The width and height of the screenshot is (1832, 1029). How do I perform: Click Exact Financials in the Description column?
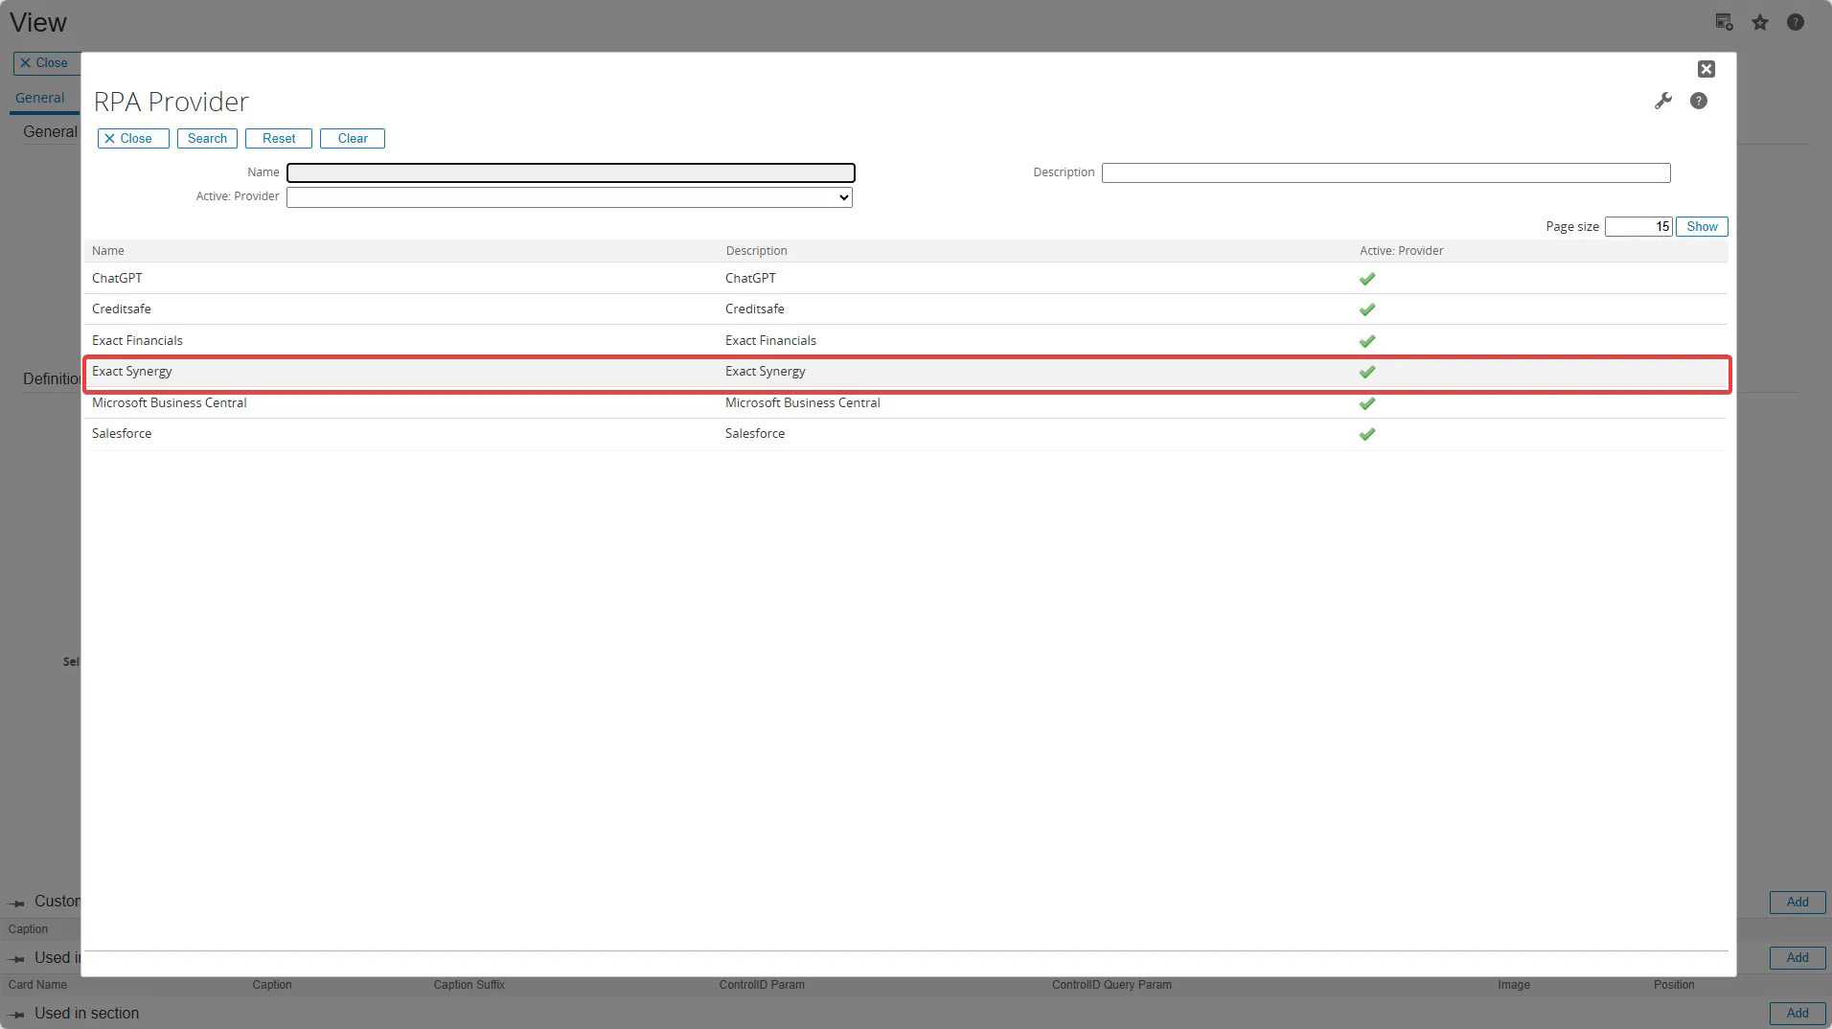[770, 340]
